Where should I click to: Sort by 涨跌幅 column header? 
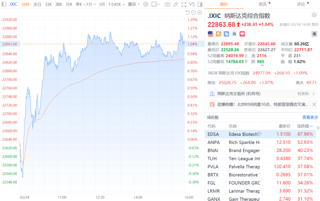[x=305, y=126]
